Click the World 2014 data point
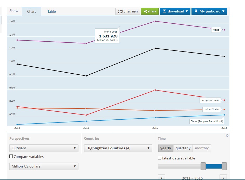Screen dimensions: 245x180 click(x=86, y=43)
